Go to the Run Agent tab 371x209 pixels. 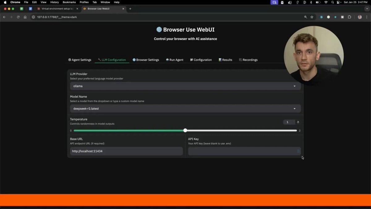pyautogui.click(x=175, y=60)
